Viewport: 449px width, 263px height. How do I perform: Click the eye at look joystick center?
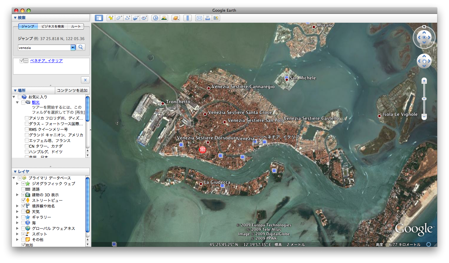[x=424, y=37]
